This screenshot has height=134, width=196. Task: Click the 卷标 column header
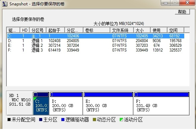click(96, 30)
